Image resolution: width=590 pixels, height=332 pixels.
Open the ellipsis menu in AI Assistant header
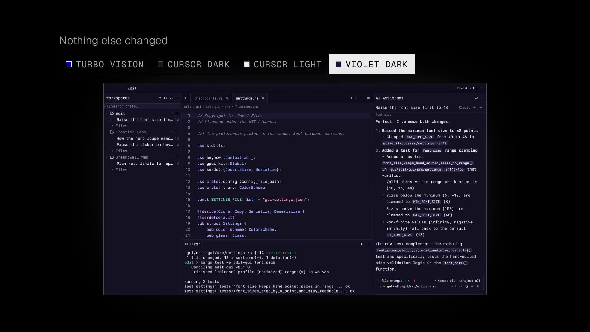(482, 98)
